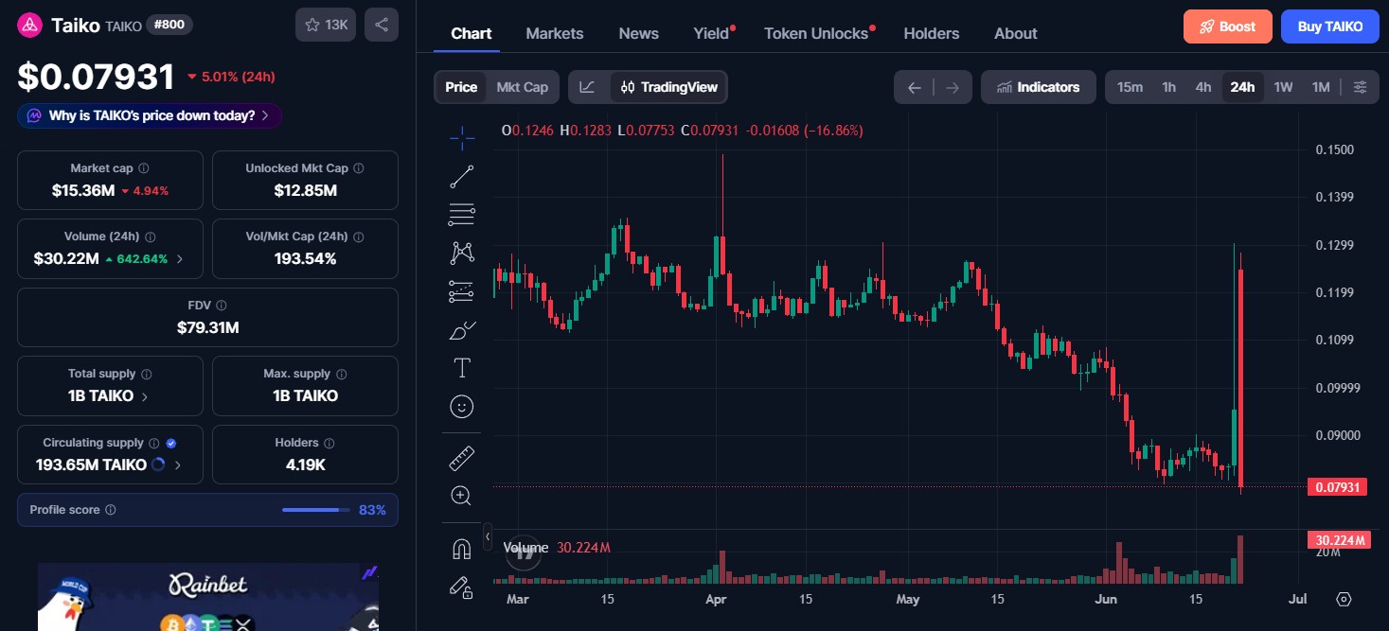Open the About tab
This screenshot has height=631, width=1389.
(x=1016, y=33)
